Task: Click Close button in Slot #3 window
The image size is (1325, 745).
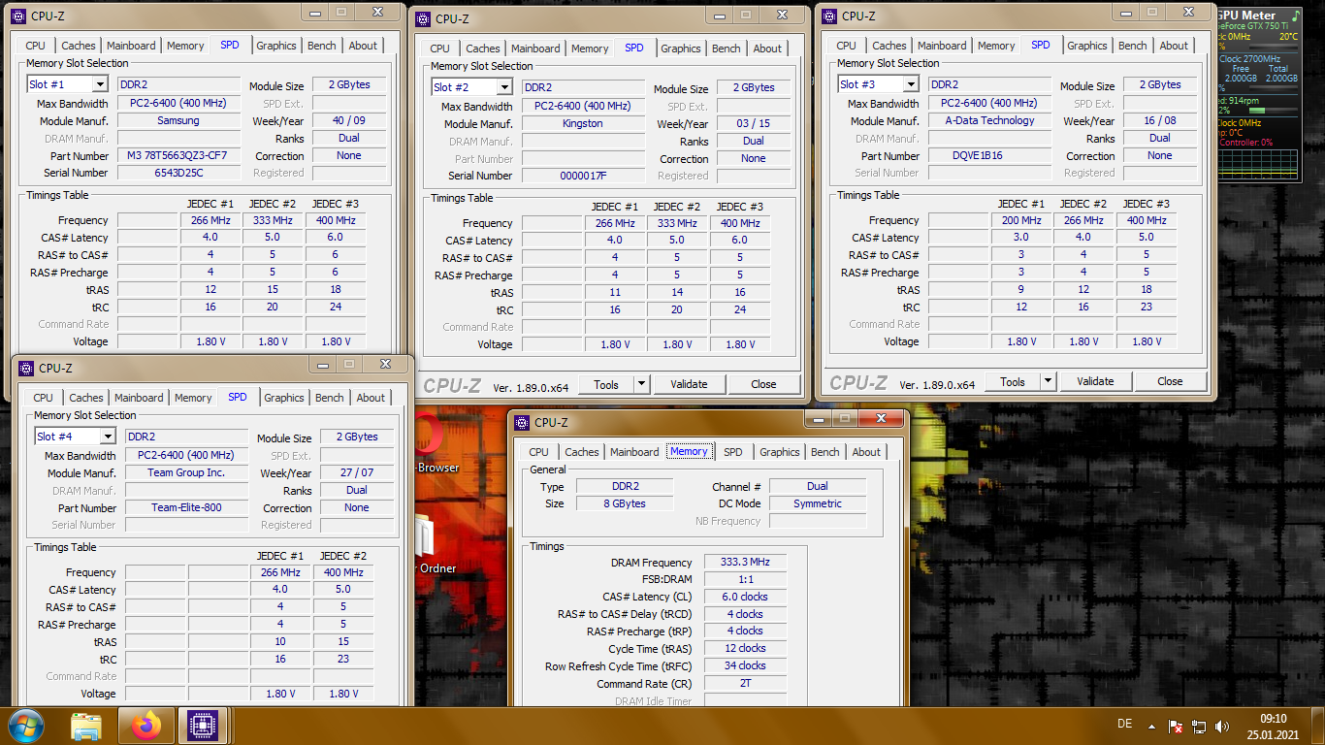Action: pos(1170,381)
